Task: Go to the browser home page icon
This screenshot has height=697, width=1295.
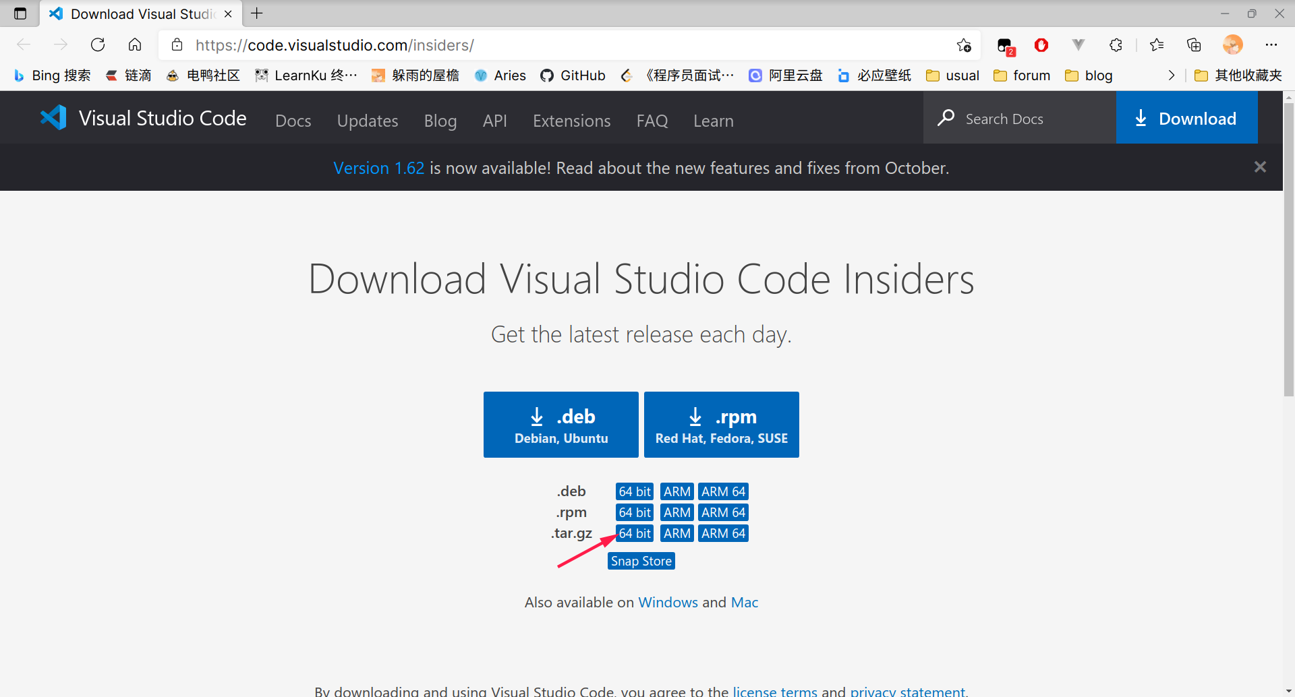Action: [135, 45]
